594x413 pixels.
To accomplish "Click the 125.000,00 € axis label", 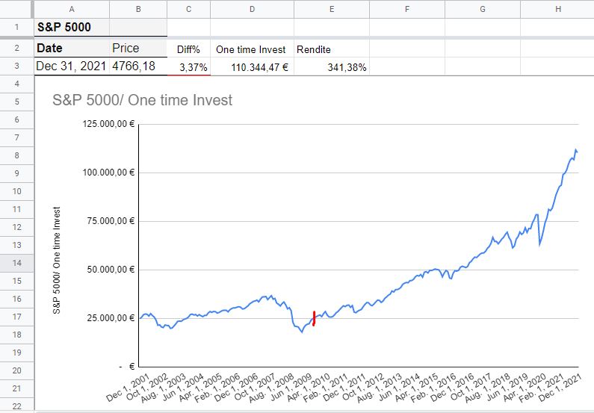I will coord(109,124).
